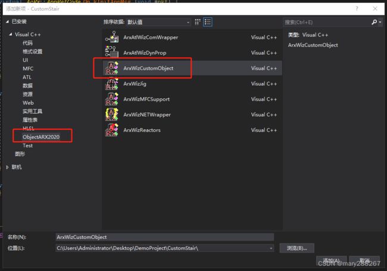Image resolution: width=387 pixels, height=271 pixels.
Task: Select the UI category
Action: (x=25, y=60)
